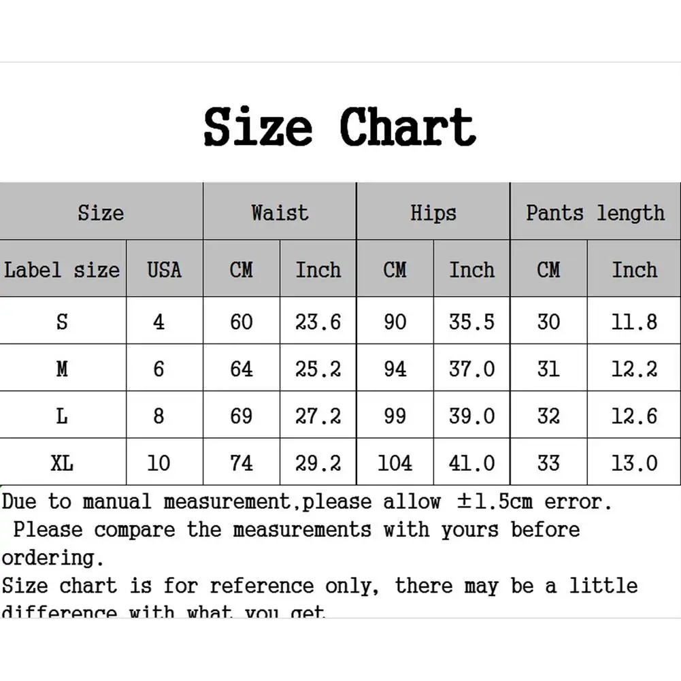Screen dimensions: 681x681
Task: Click the USA size 10 cell
Action: tap(159, 463)
